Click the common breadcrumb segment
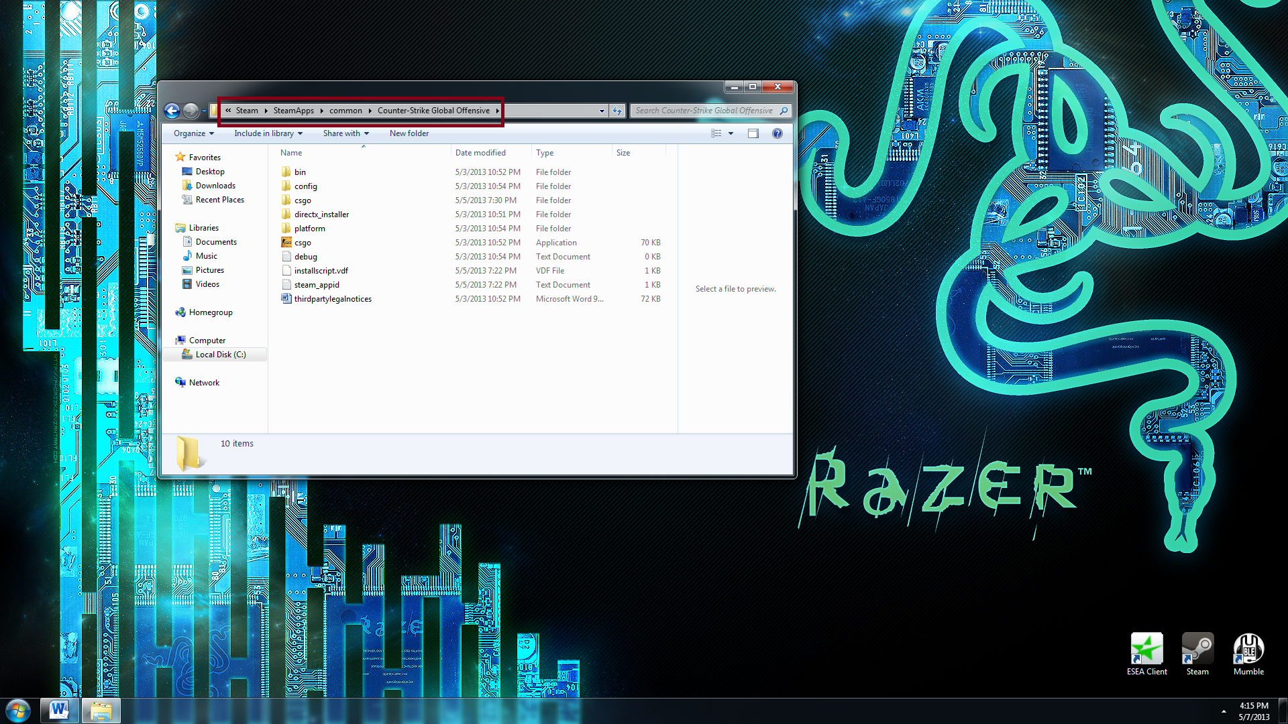This screenshot has width=1288, height=724. pyautogui.click(x=345, y=111)
